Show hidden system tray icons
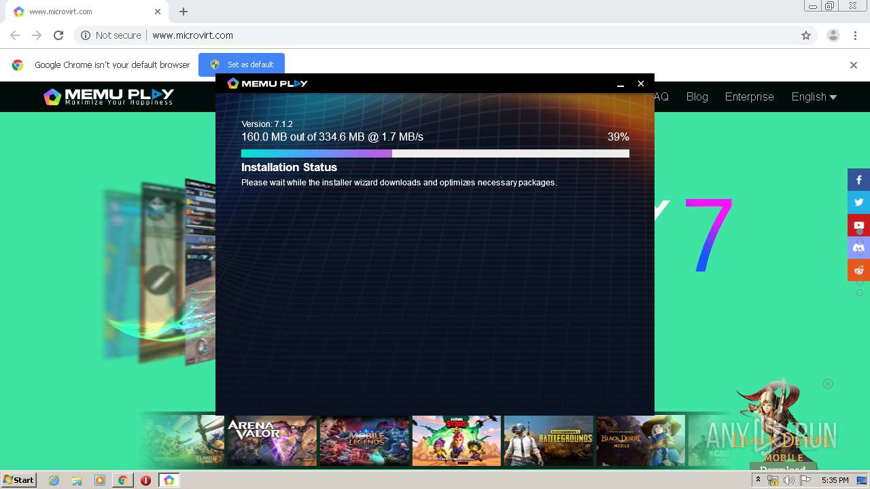 pyautogui.click(x=758, y=480)
